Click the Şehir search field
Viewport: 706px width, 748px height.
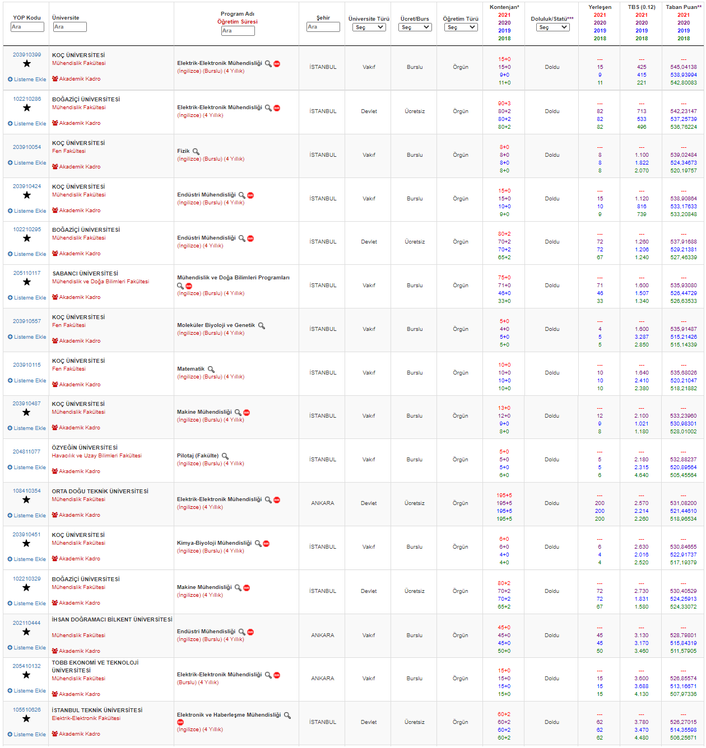click(x=323, y=27)
